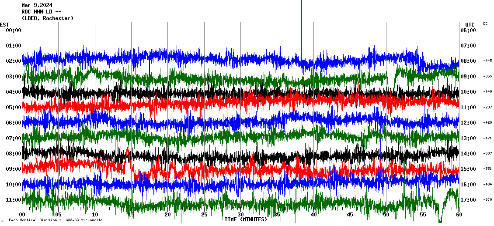Image resolution: width=494 pixels, height=226 pixels.
Task: Select the 11:00 UTC row label
Action: [467, 107]
